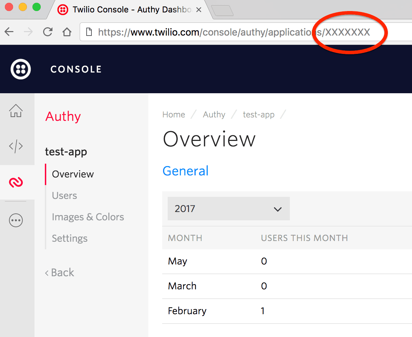Select Overview in the test-app menu
Image resolution: width=412 pixels, height=337 pixels.
(72, 174)
